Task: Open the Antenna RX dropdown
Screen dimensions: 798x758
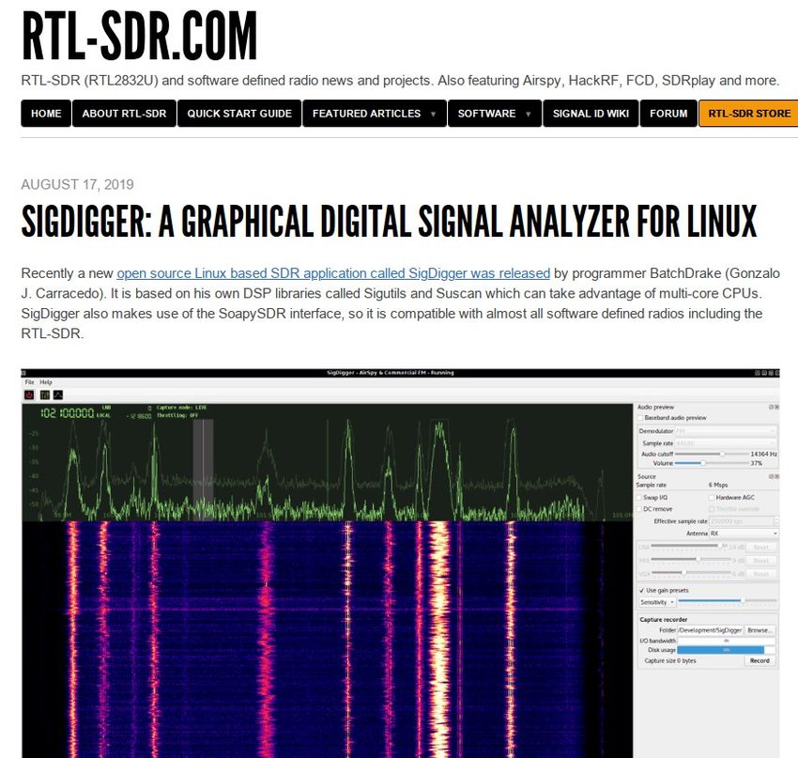Action: [x=744, y=534]
